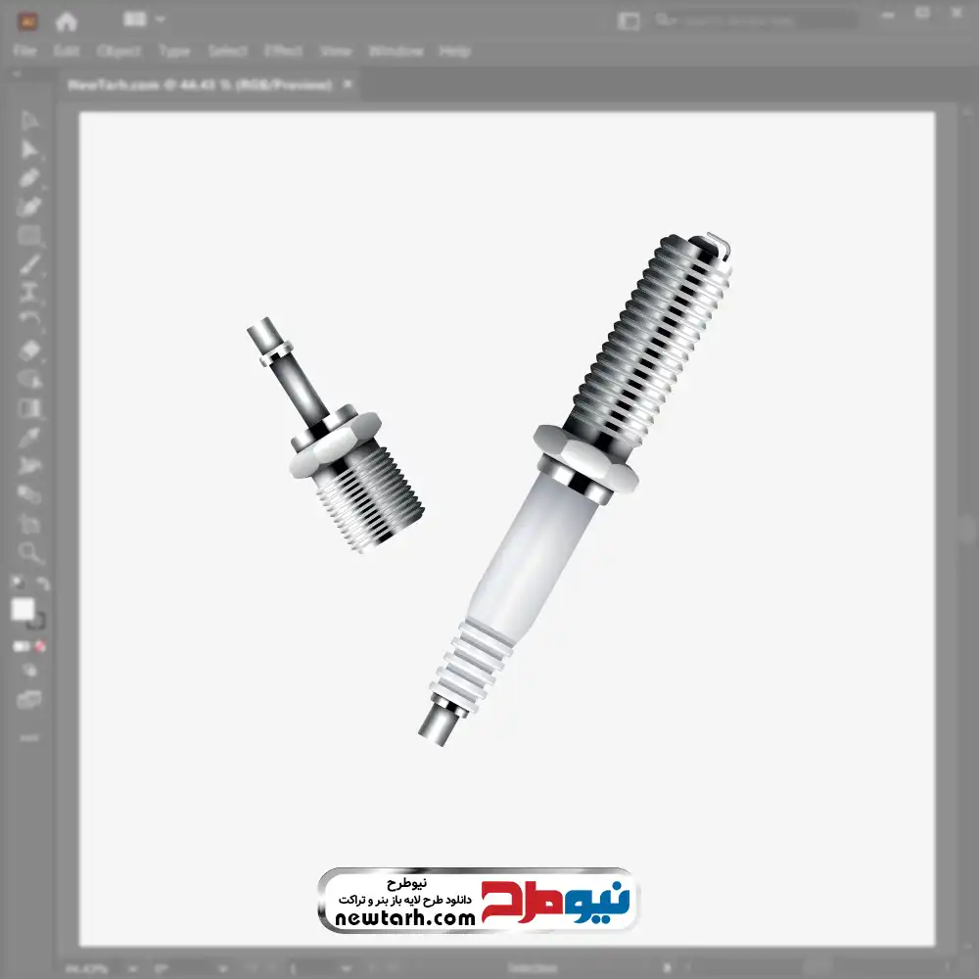Click the white Fill color swatch
The width and height of the screenshot is (979, 979).
23,610
